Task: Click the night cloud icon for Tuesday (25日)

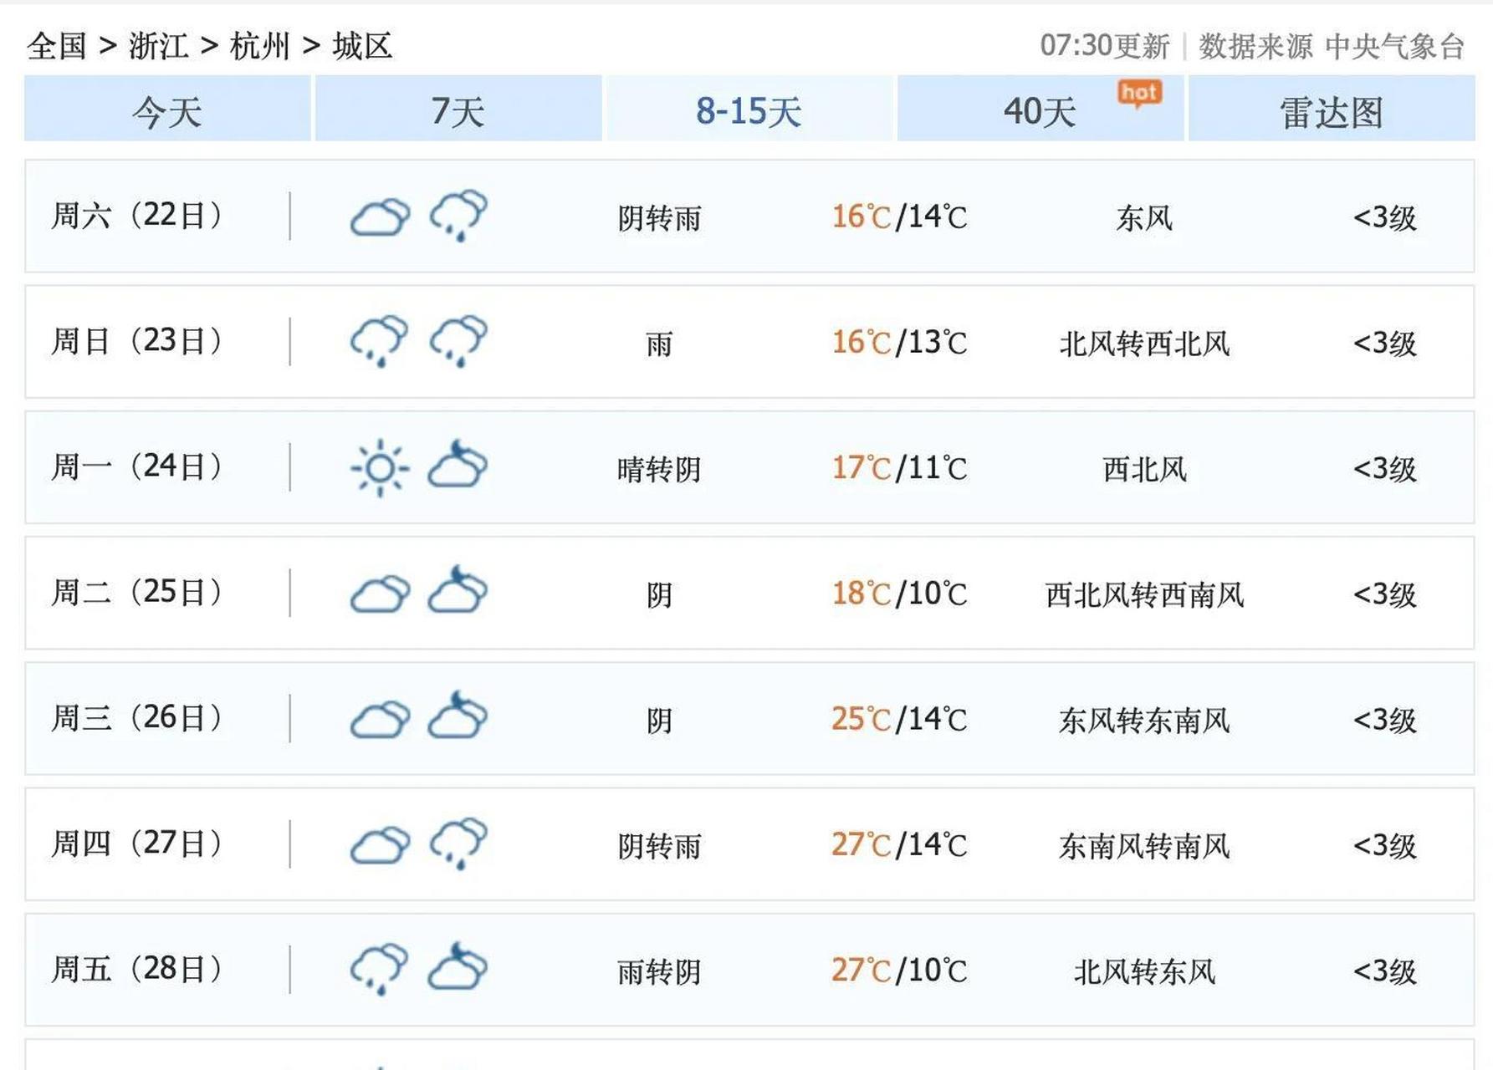Action: (457, 594)
